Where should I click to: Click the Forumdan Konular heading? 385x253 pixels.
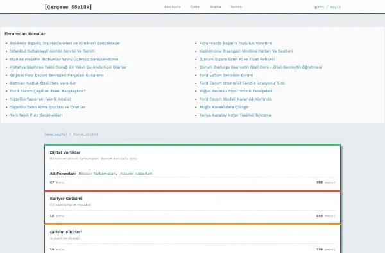tap(25, 33)
